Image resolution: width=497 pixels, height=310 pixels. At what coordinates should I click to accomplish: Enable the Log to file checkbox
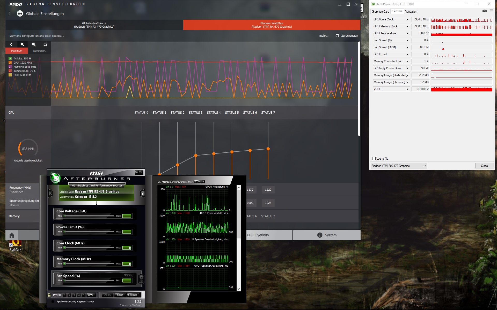click(x=374, y=159)
